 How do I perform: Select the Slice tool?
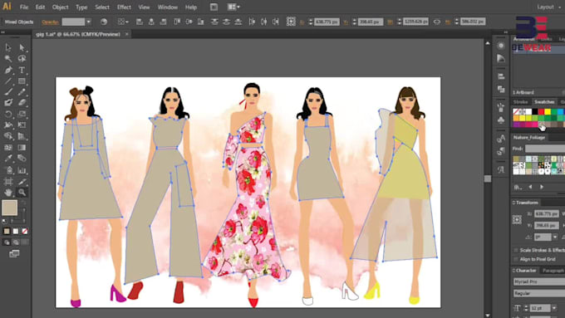click(x=22, y=182)
